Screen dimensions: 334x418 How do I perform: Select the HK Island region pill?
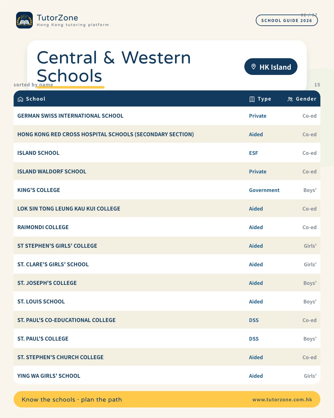tap(271, 67)
